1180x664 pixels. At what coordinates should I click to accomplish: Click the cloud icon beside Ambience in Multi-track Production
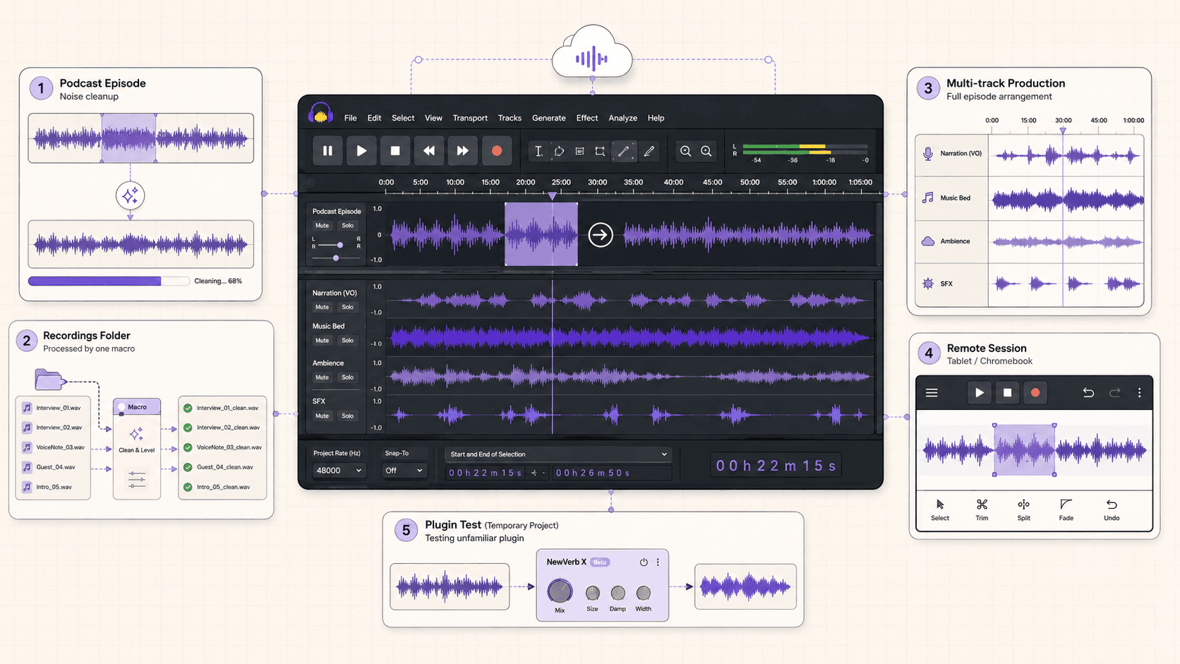click(928, 241)
